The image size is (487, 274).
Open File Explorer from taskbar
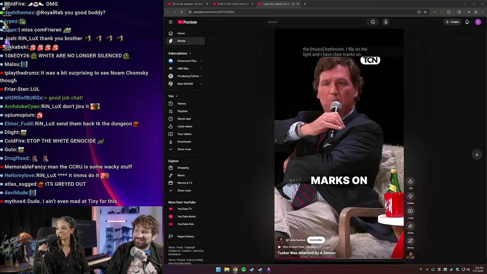tap(227, 269)
